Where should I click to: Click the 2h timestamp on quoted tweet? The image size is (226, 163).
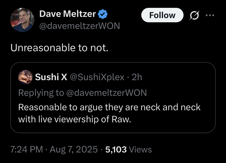pyautogui.click(x=137, y=77)
